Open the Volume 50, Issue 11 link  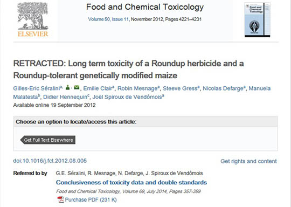[108, 19]
